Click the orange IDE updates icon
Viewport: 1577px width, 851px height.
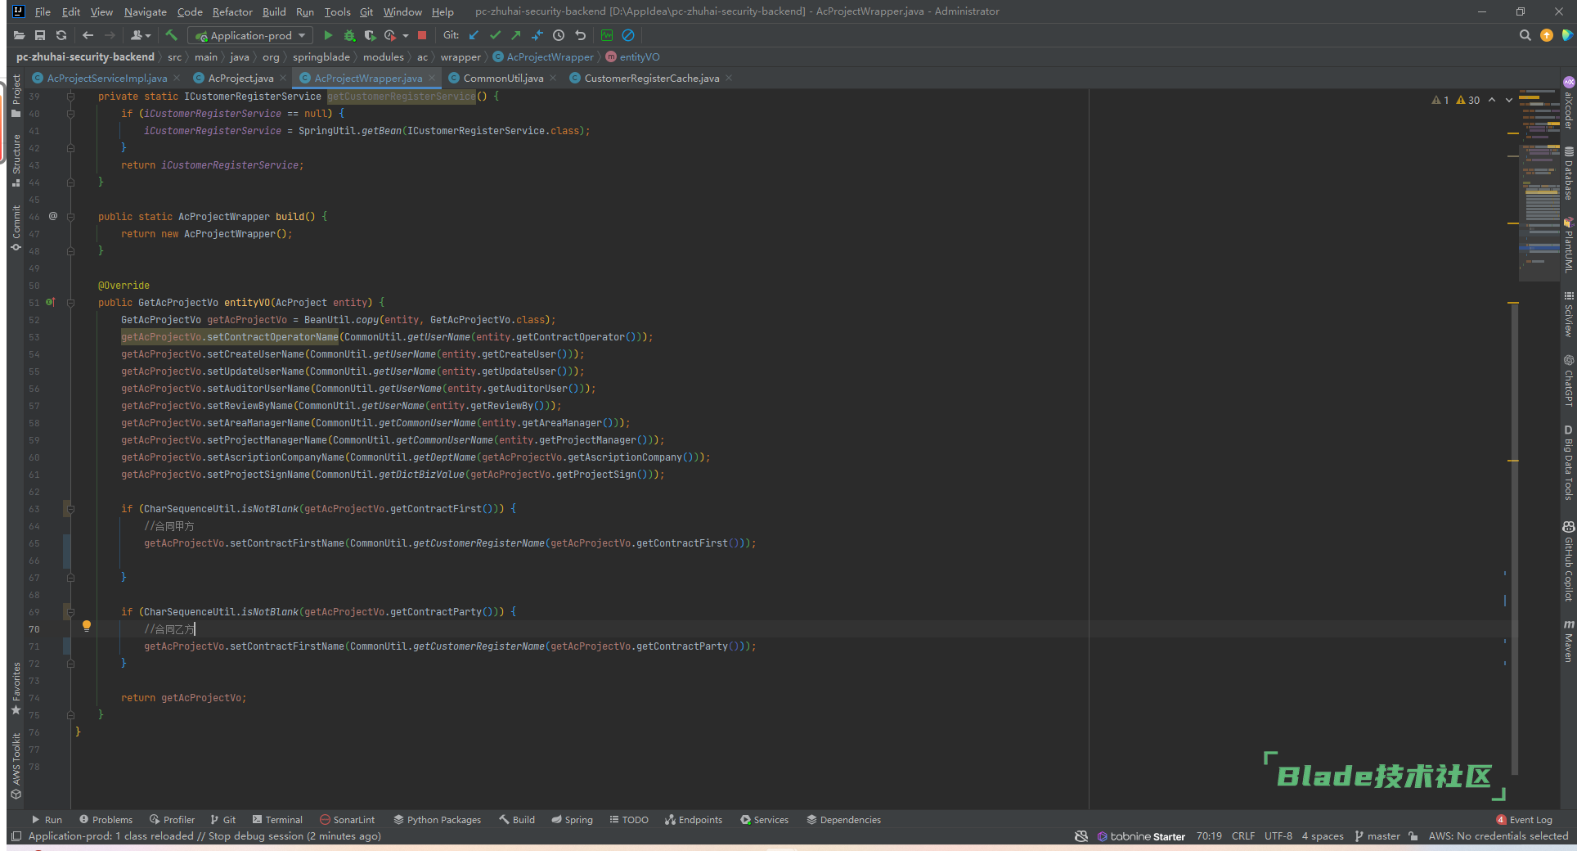click(1546, 35)
